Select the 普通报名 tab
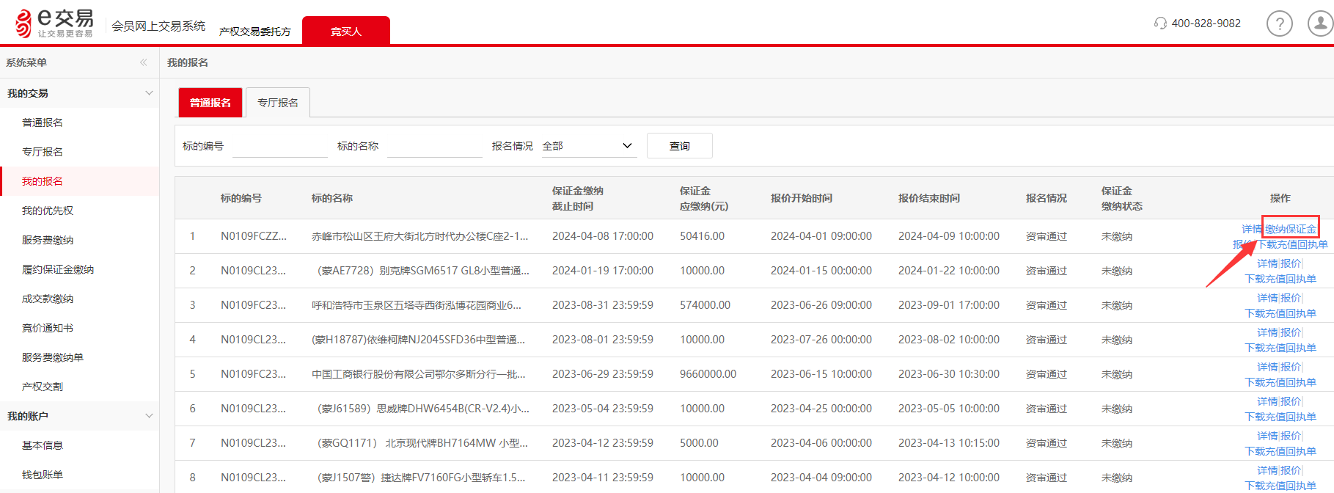 click(x=210, y=103)
